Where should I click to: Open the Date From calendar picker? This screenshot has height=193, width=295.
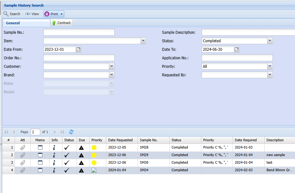pyautogui.click(x=78, y=49)
